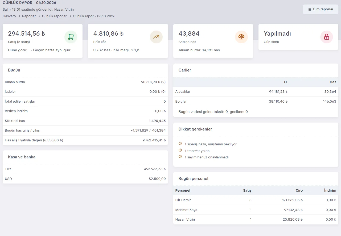Select the TRY balance row
341x236 pixels.
tap(85, 169)
